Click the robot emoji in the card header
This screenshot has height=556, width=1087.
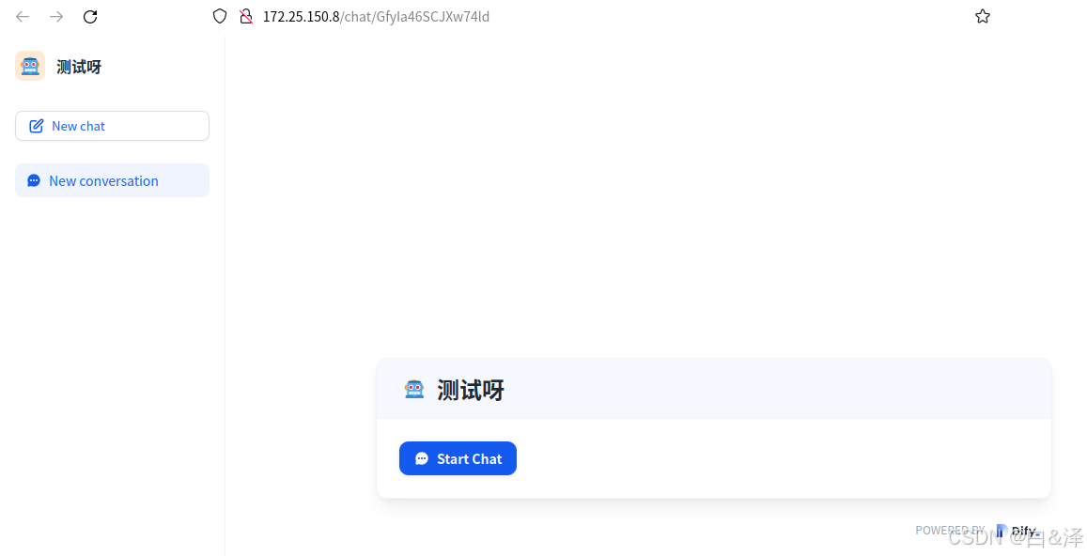tap(414, 389)
